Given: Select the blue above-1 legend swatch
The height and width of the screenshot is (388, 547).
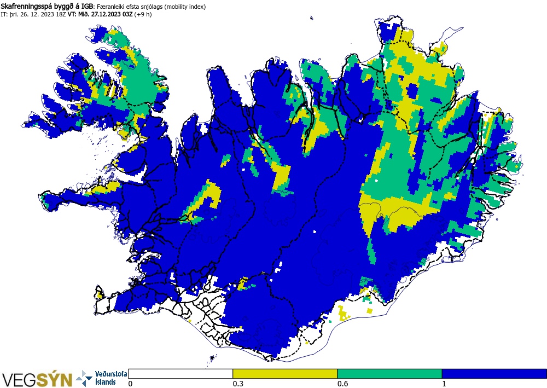Looking at the screenshot, I should 494,374.
